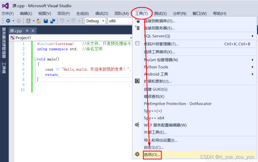Open the 项目(P) menu
Screen dimensions: 258x162
pos(64,14)
